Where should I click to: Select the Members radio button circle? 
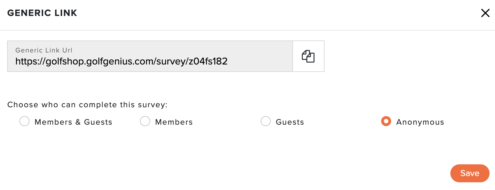click(145, 121)
